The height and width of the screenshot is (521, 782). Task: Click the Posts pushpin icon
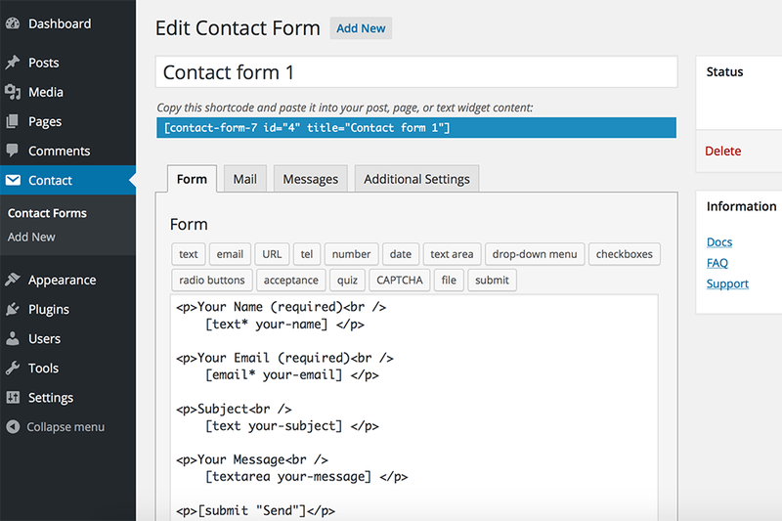click(13, 63)
